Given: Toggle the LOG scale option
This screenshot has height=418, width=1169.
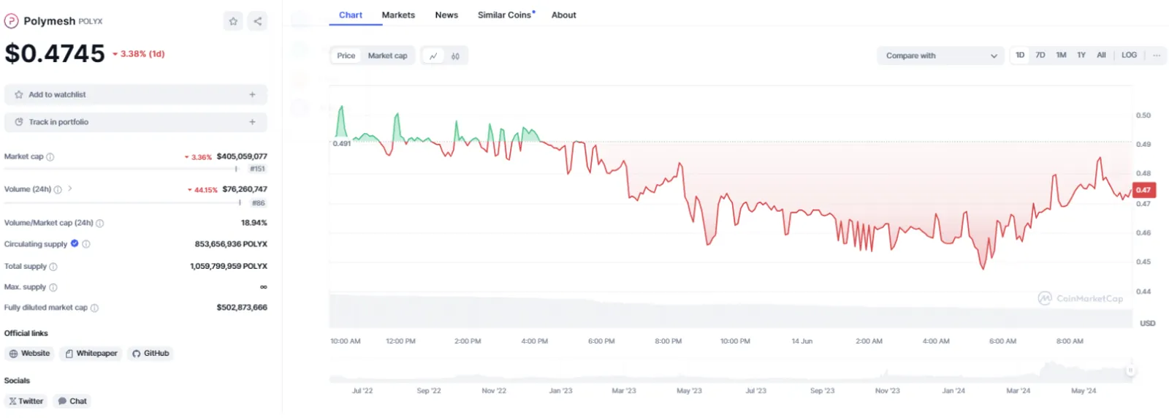Looking at the screenshot, I should coord(1129,56).
